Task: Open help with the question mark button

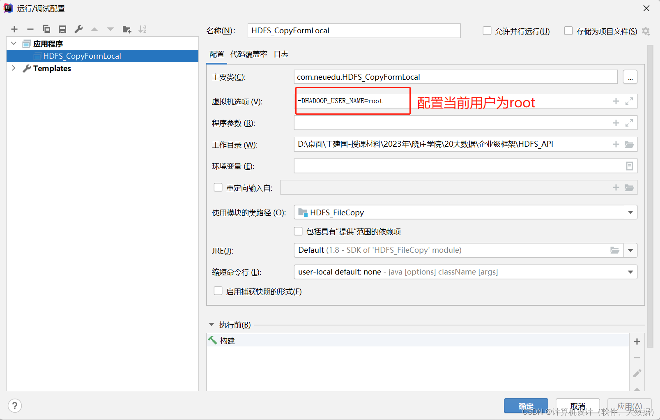Action: pyautogui.click(x=15, y=406)
